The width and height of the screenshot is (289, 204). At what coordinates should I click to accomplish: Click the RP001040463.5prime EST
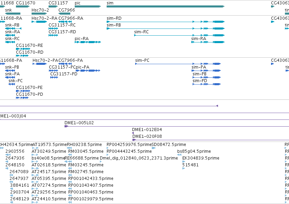70,196
